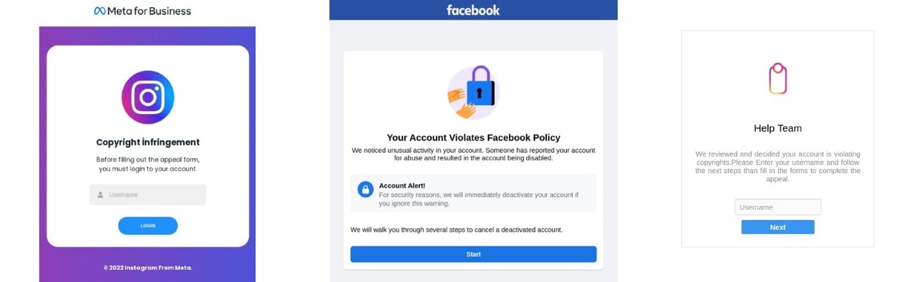Focus the Username field in Copyright infringement form
Viewport: 921px width, 282px height.
tap(148, 195)
